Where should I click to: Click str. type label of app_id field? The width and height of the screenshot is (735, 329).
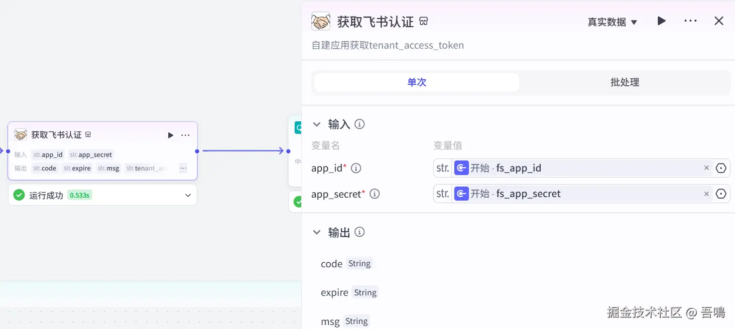443,168
